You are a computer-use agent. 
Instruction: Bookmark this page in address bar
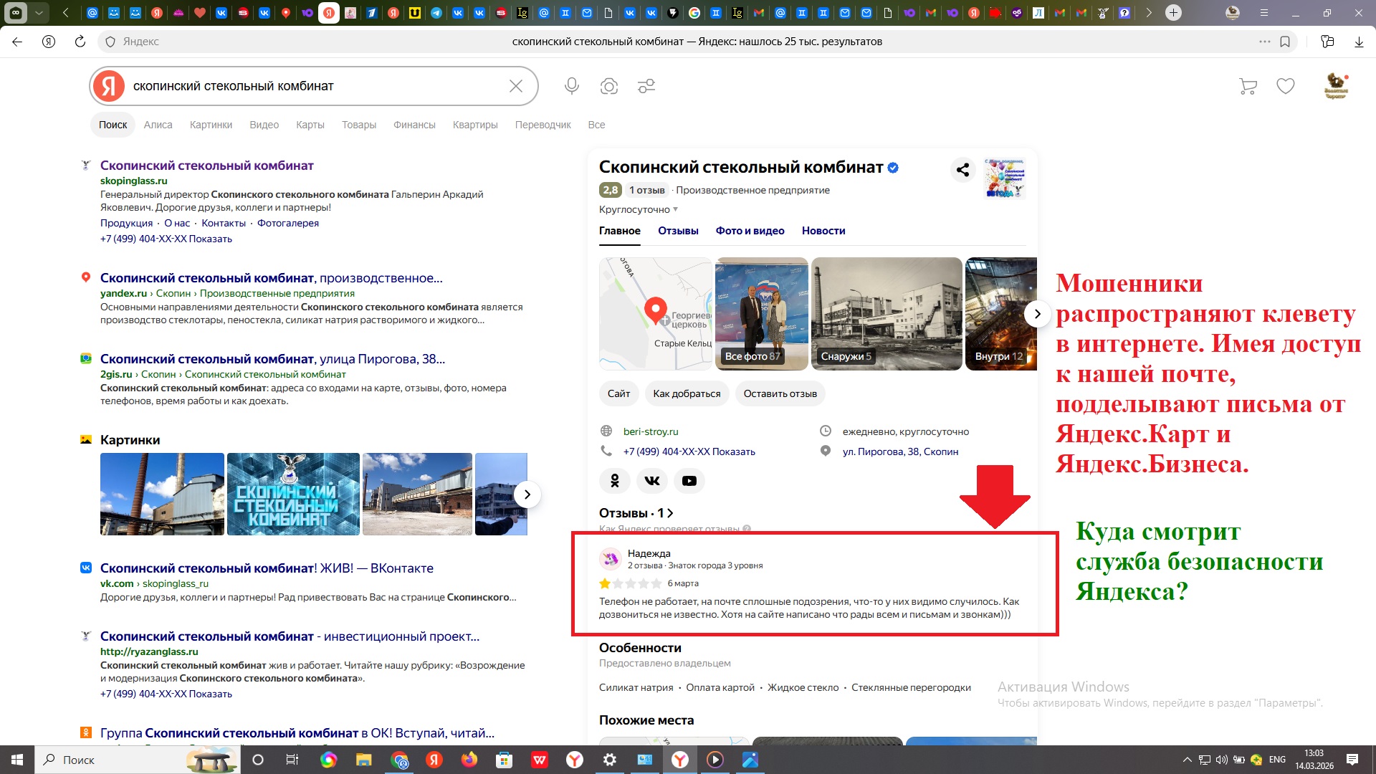coord(1285,42)
